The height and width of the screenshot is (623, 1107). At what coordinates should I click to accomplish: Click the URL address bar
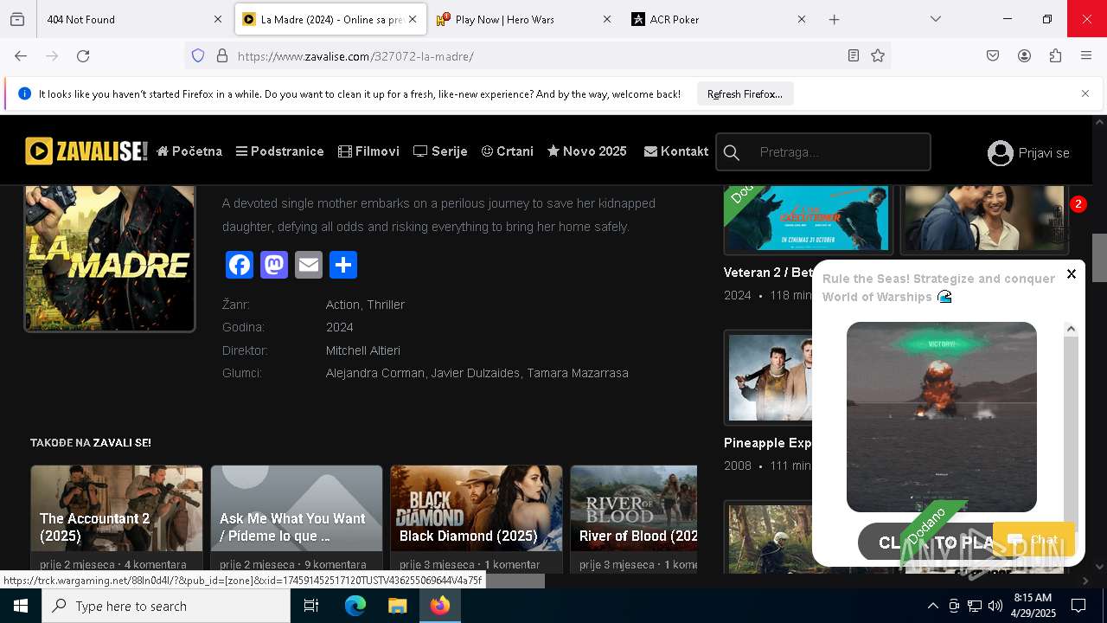coord(536,55)
